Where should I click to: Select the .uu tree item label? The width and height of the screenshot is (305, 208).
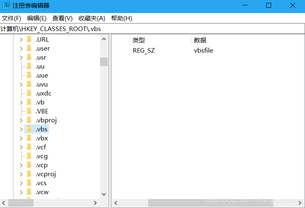[40, 66]
